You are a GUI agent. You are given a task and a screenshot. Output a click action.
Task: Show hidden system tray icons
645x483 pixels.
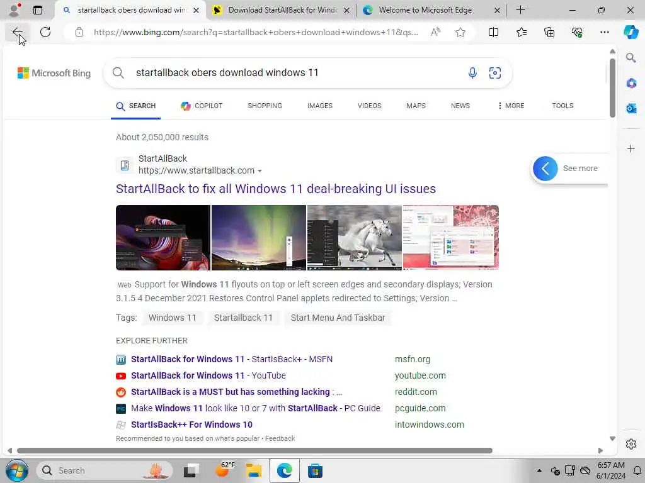[539, 470]
